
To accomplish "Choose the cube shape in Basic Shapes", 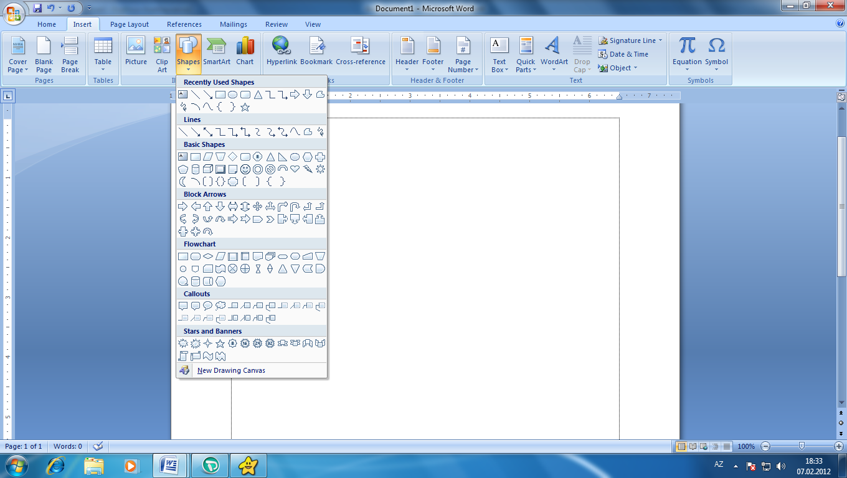I will coord(208,169).
